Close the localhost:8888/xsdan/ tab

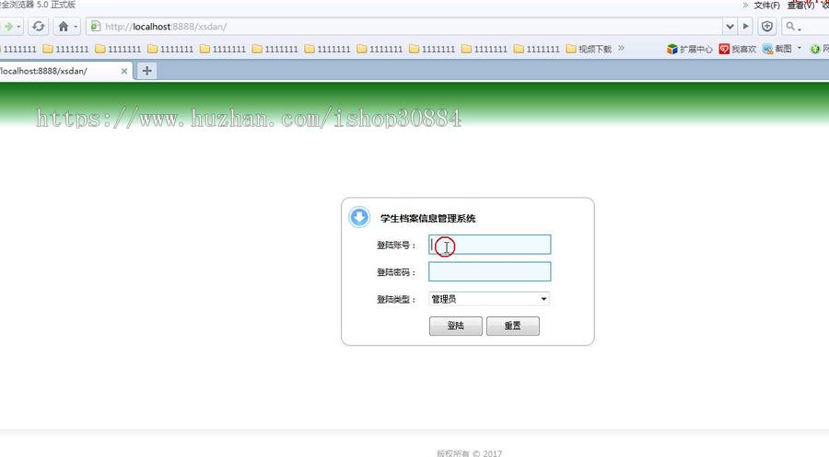[x=123, y=71]
